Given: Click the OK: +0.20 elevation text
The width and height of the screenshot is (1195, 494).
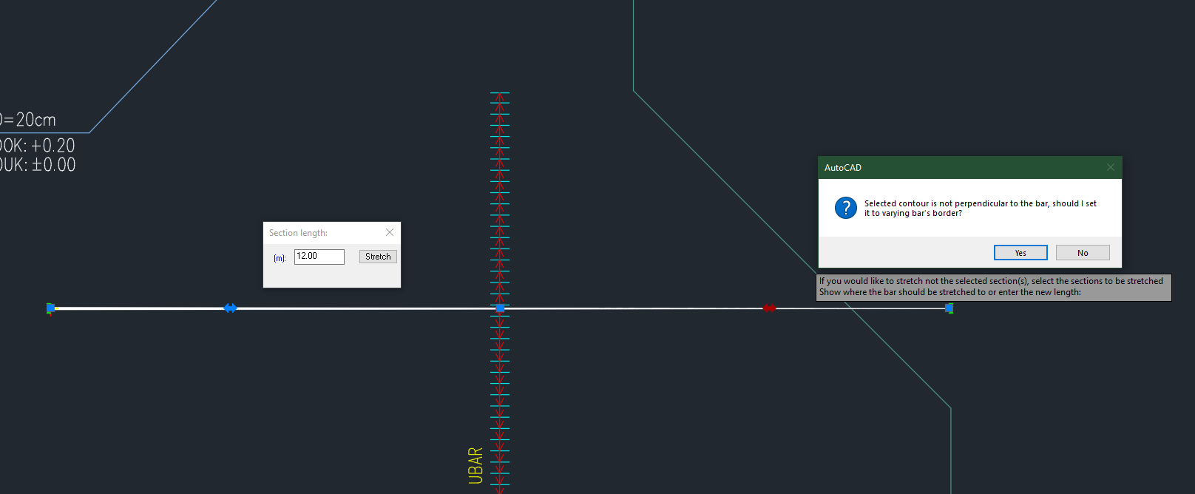Looking at the screenshot, I should [x=38, y=146].
